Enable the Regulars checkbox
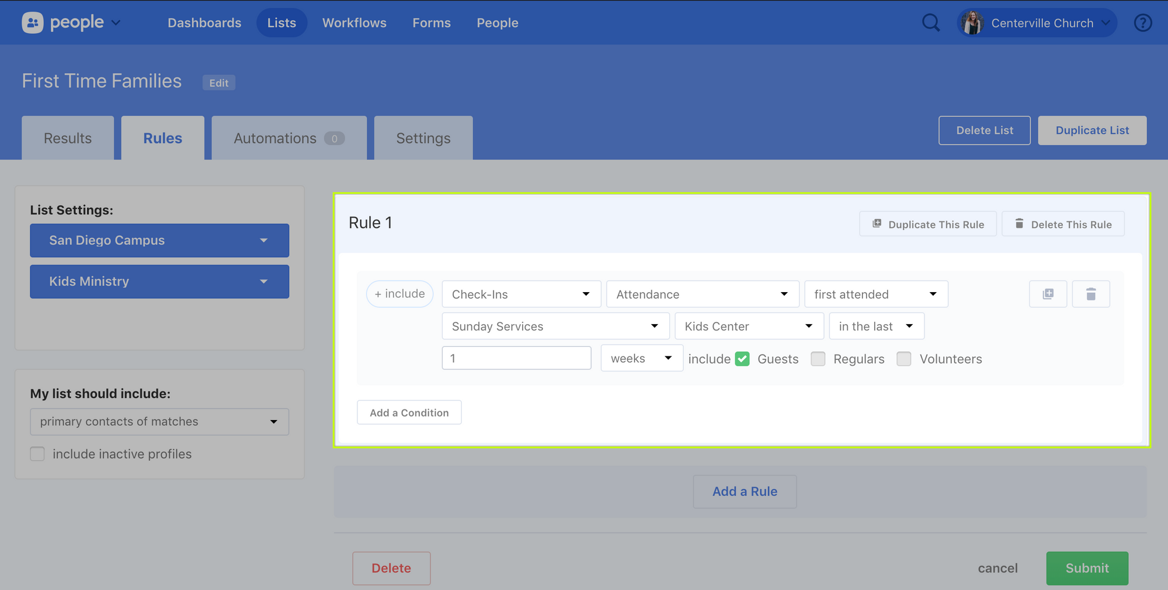Viewport: 1168px width, 590px height. tap(818, 359)
